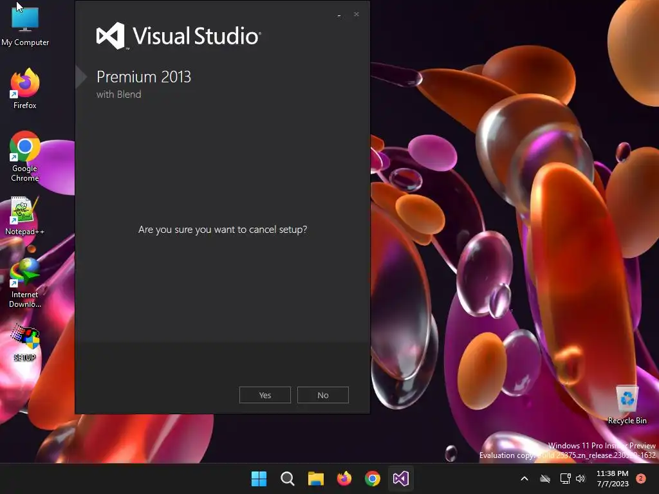This screenshot has height=494, width=659.
Task: Select the SETUP desktop icon
Action: (25, 343)
